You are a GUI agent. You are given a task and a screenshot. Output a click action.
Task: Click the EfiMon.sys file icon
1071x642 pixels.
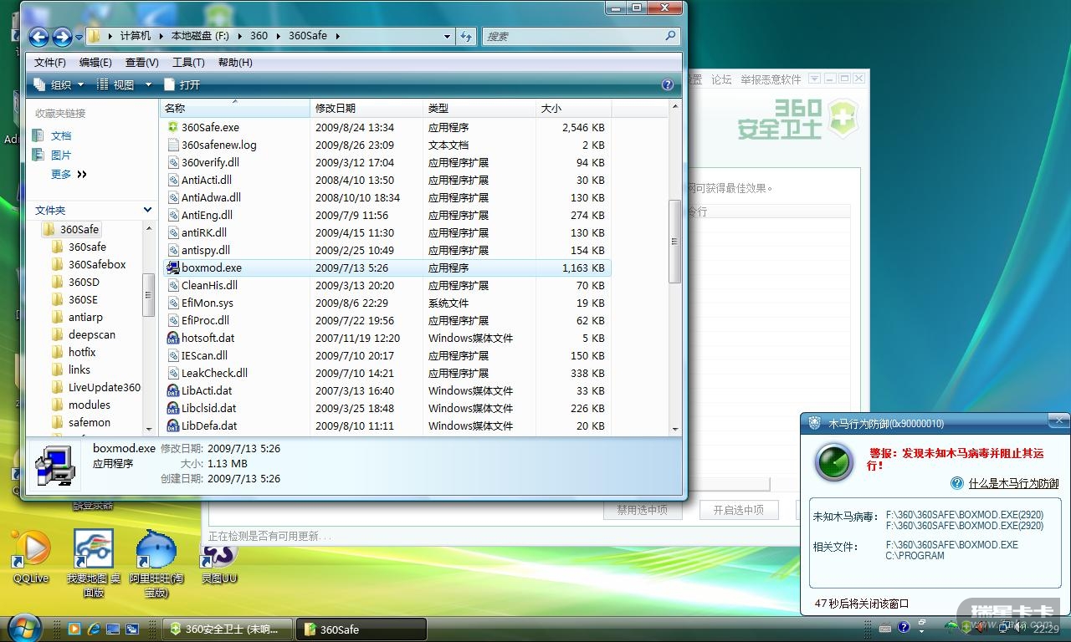click(x=173, y=303)
